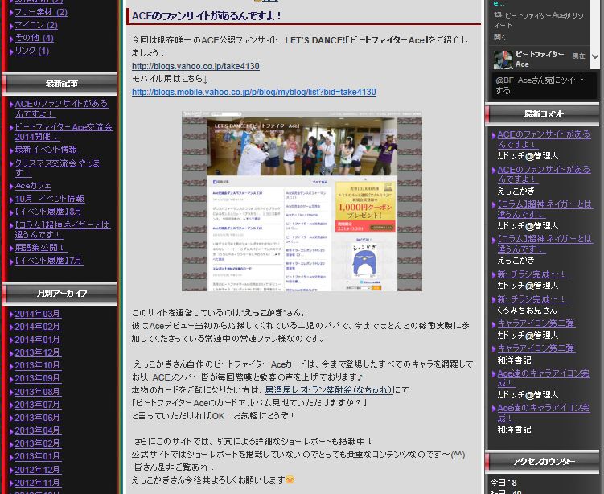Open the 2013年07月 archive
The image size is (604, 494).
(x=38, y=405)
